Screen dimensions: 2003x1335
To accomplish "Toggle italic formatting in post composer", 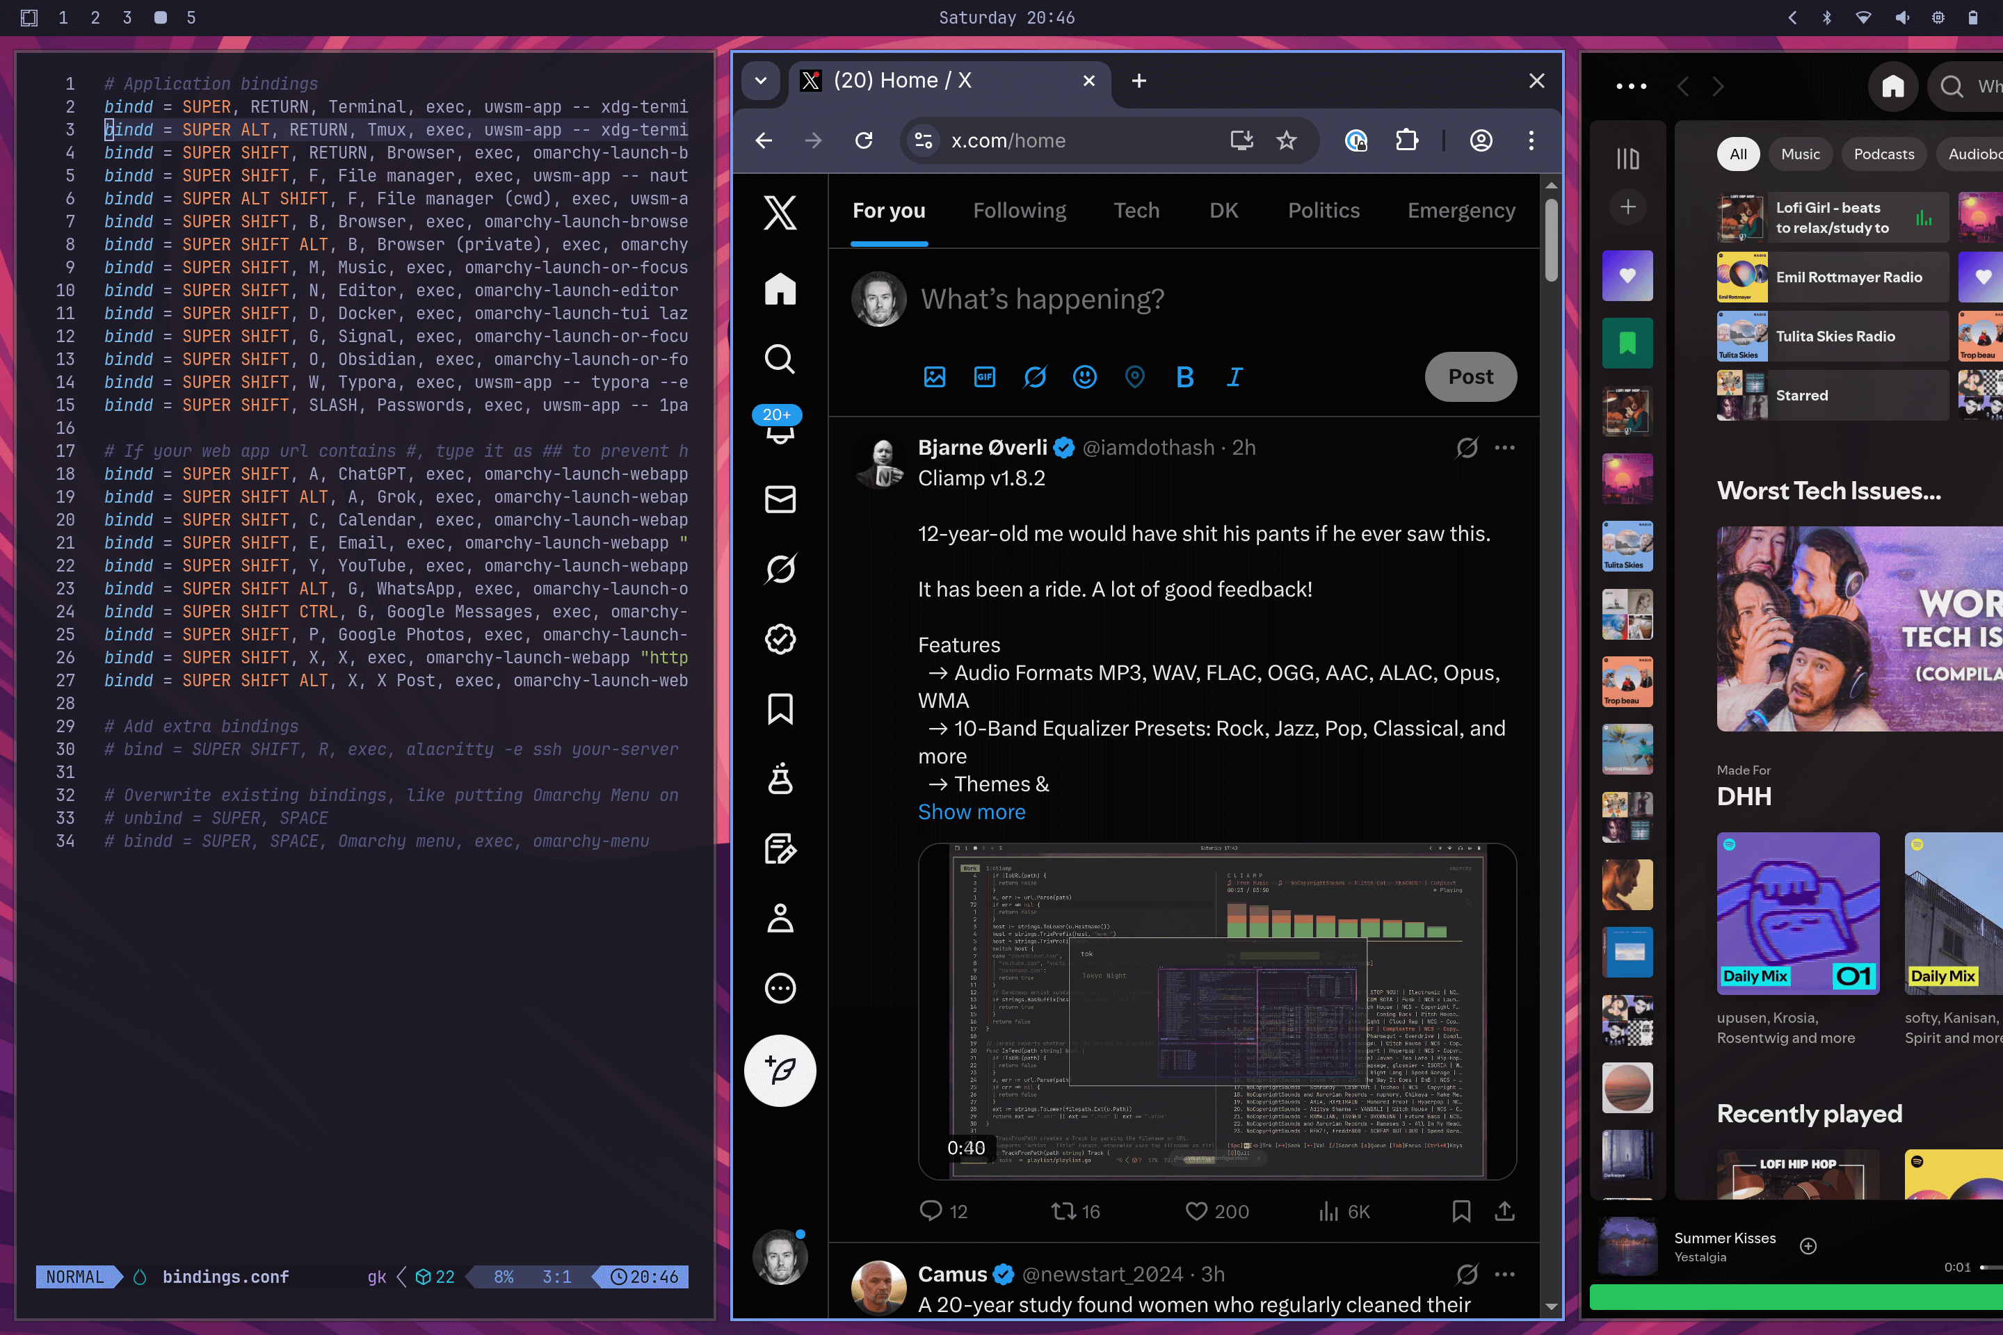I will click(1234, 376).
